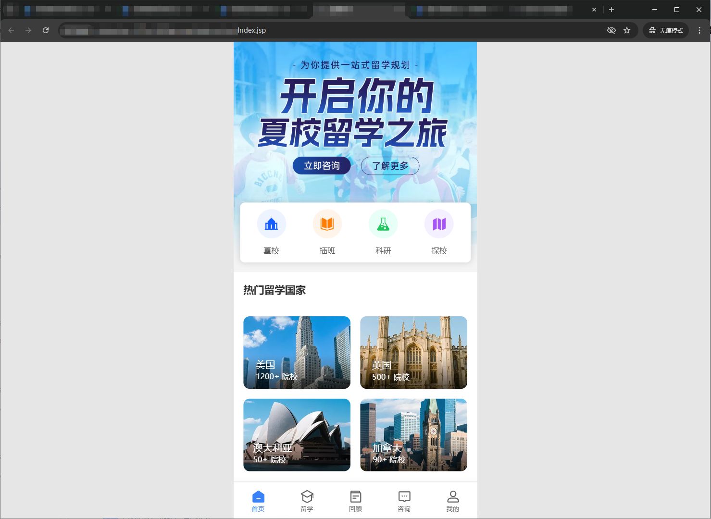The width and height of the screenshot is (711, 519).
Task: Open the browser three-dot menu
Action: pos(699,30)
